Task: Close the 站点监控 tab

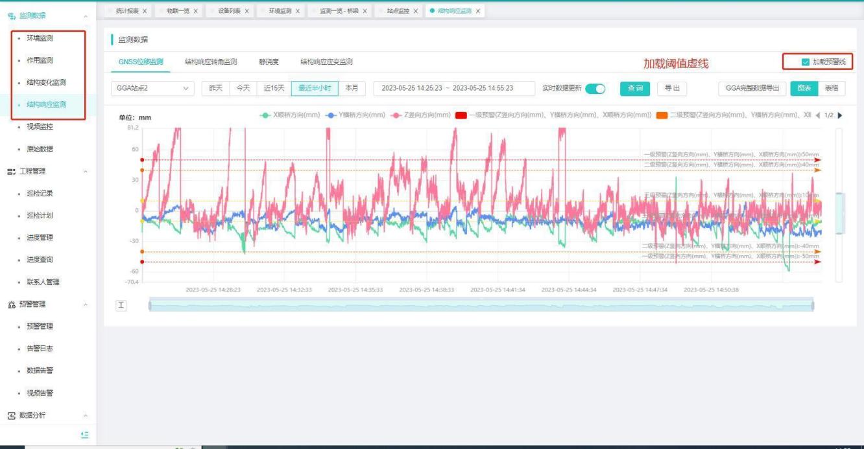Action: tap(416, 11)
